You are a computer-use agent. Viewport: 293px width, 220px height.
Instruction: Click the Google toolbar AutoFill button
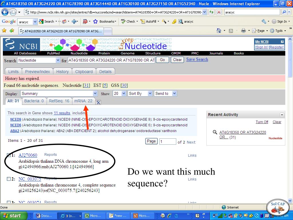pyautogui.click(x=149, y=21)
